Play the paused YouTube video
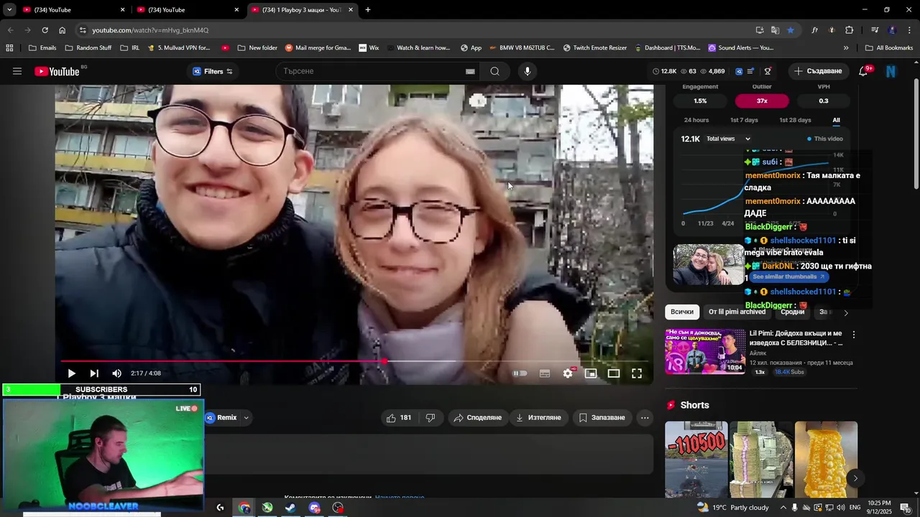The height and width of the screenshot is (517, 920). (x=71, y=373)
